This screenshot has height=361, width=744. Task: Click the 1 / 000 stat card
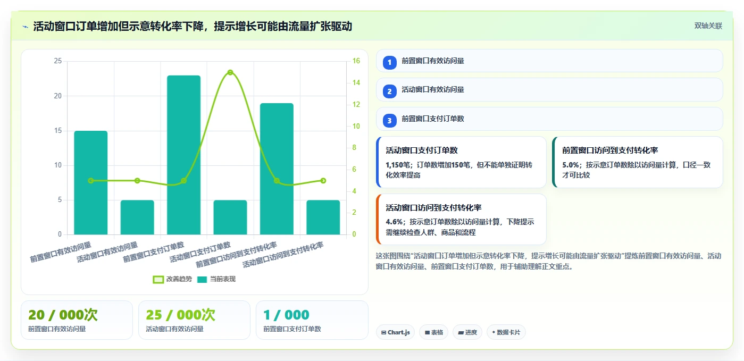click(312, 320)
